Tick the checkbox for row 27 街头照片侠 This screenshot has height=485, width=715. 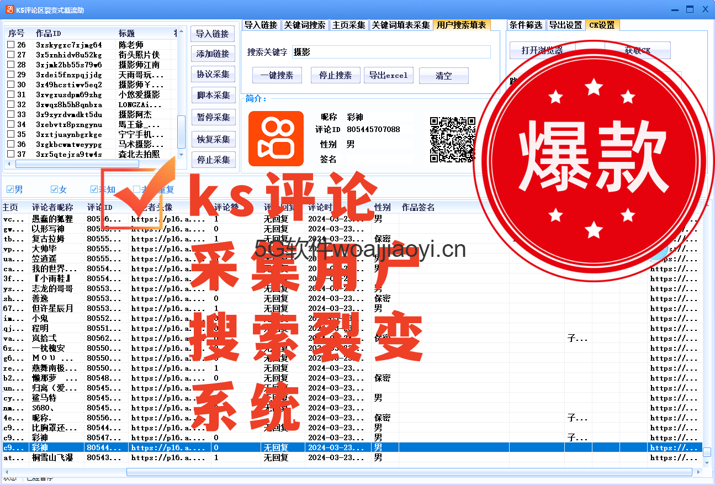(10, 55)
